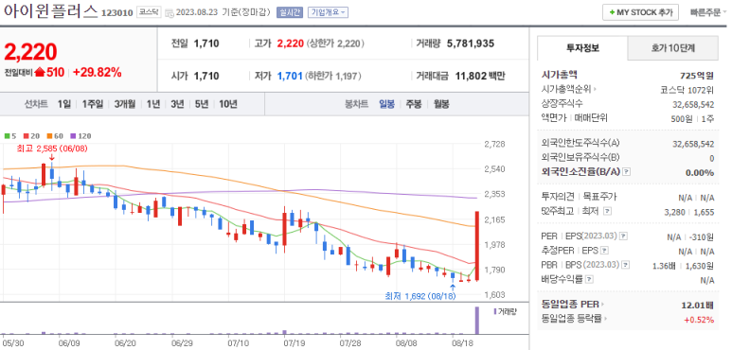This screenshot has height=350, width=732.
Task: Click the +0.52% 동일업종 등락률 value
Action: click(x=699, y=320)
